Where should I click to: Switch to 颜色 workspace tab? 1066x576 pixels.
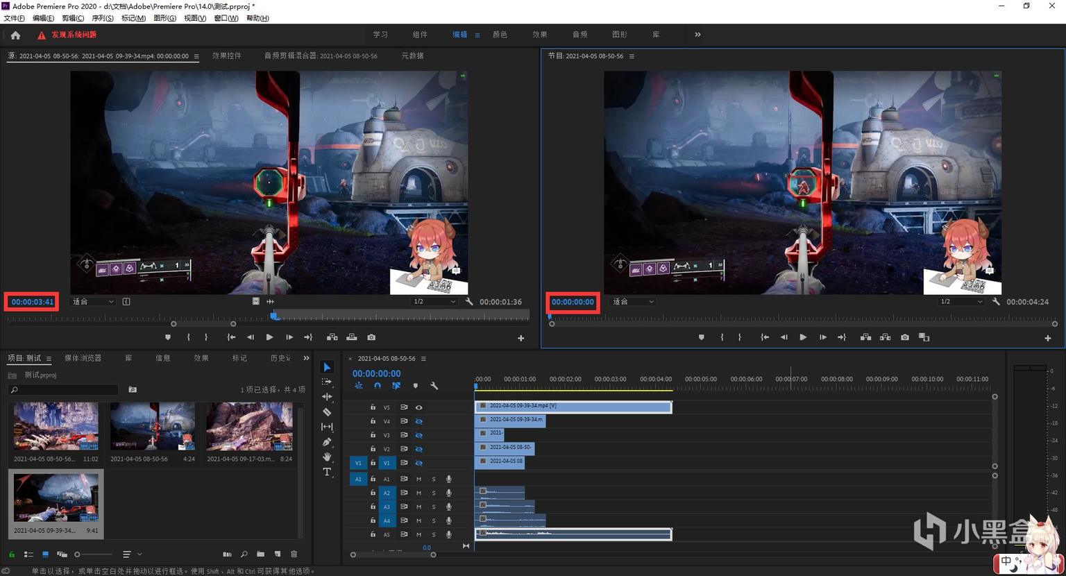point(500,35)
